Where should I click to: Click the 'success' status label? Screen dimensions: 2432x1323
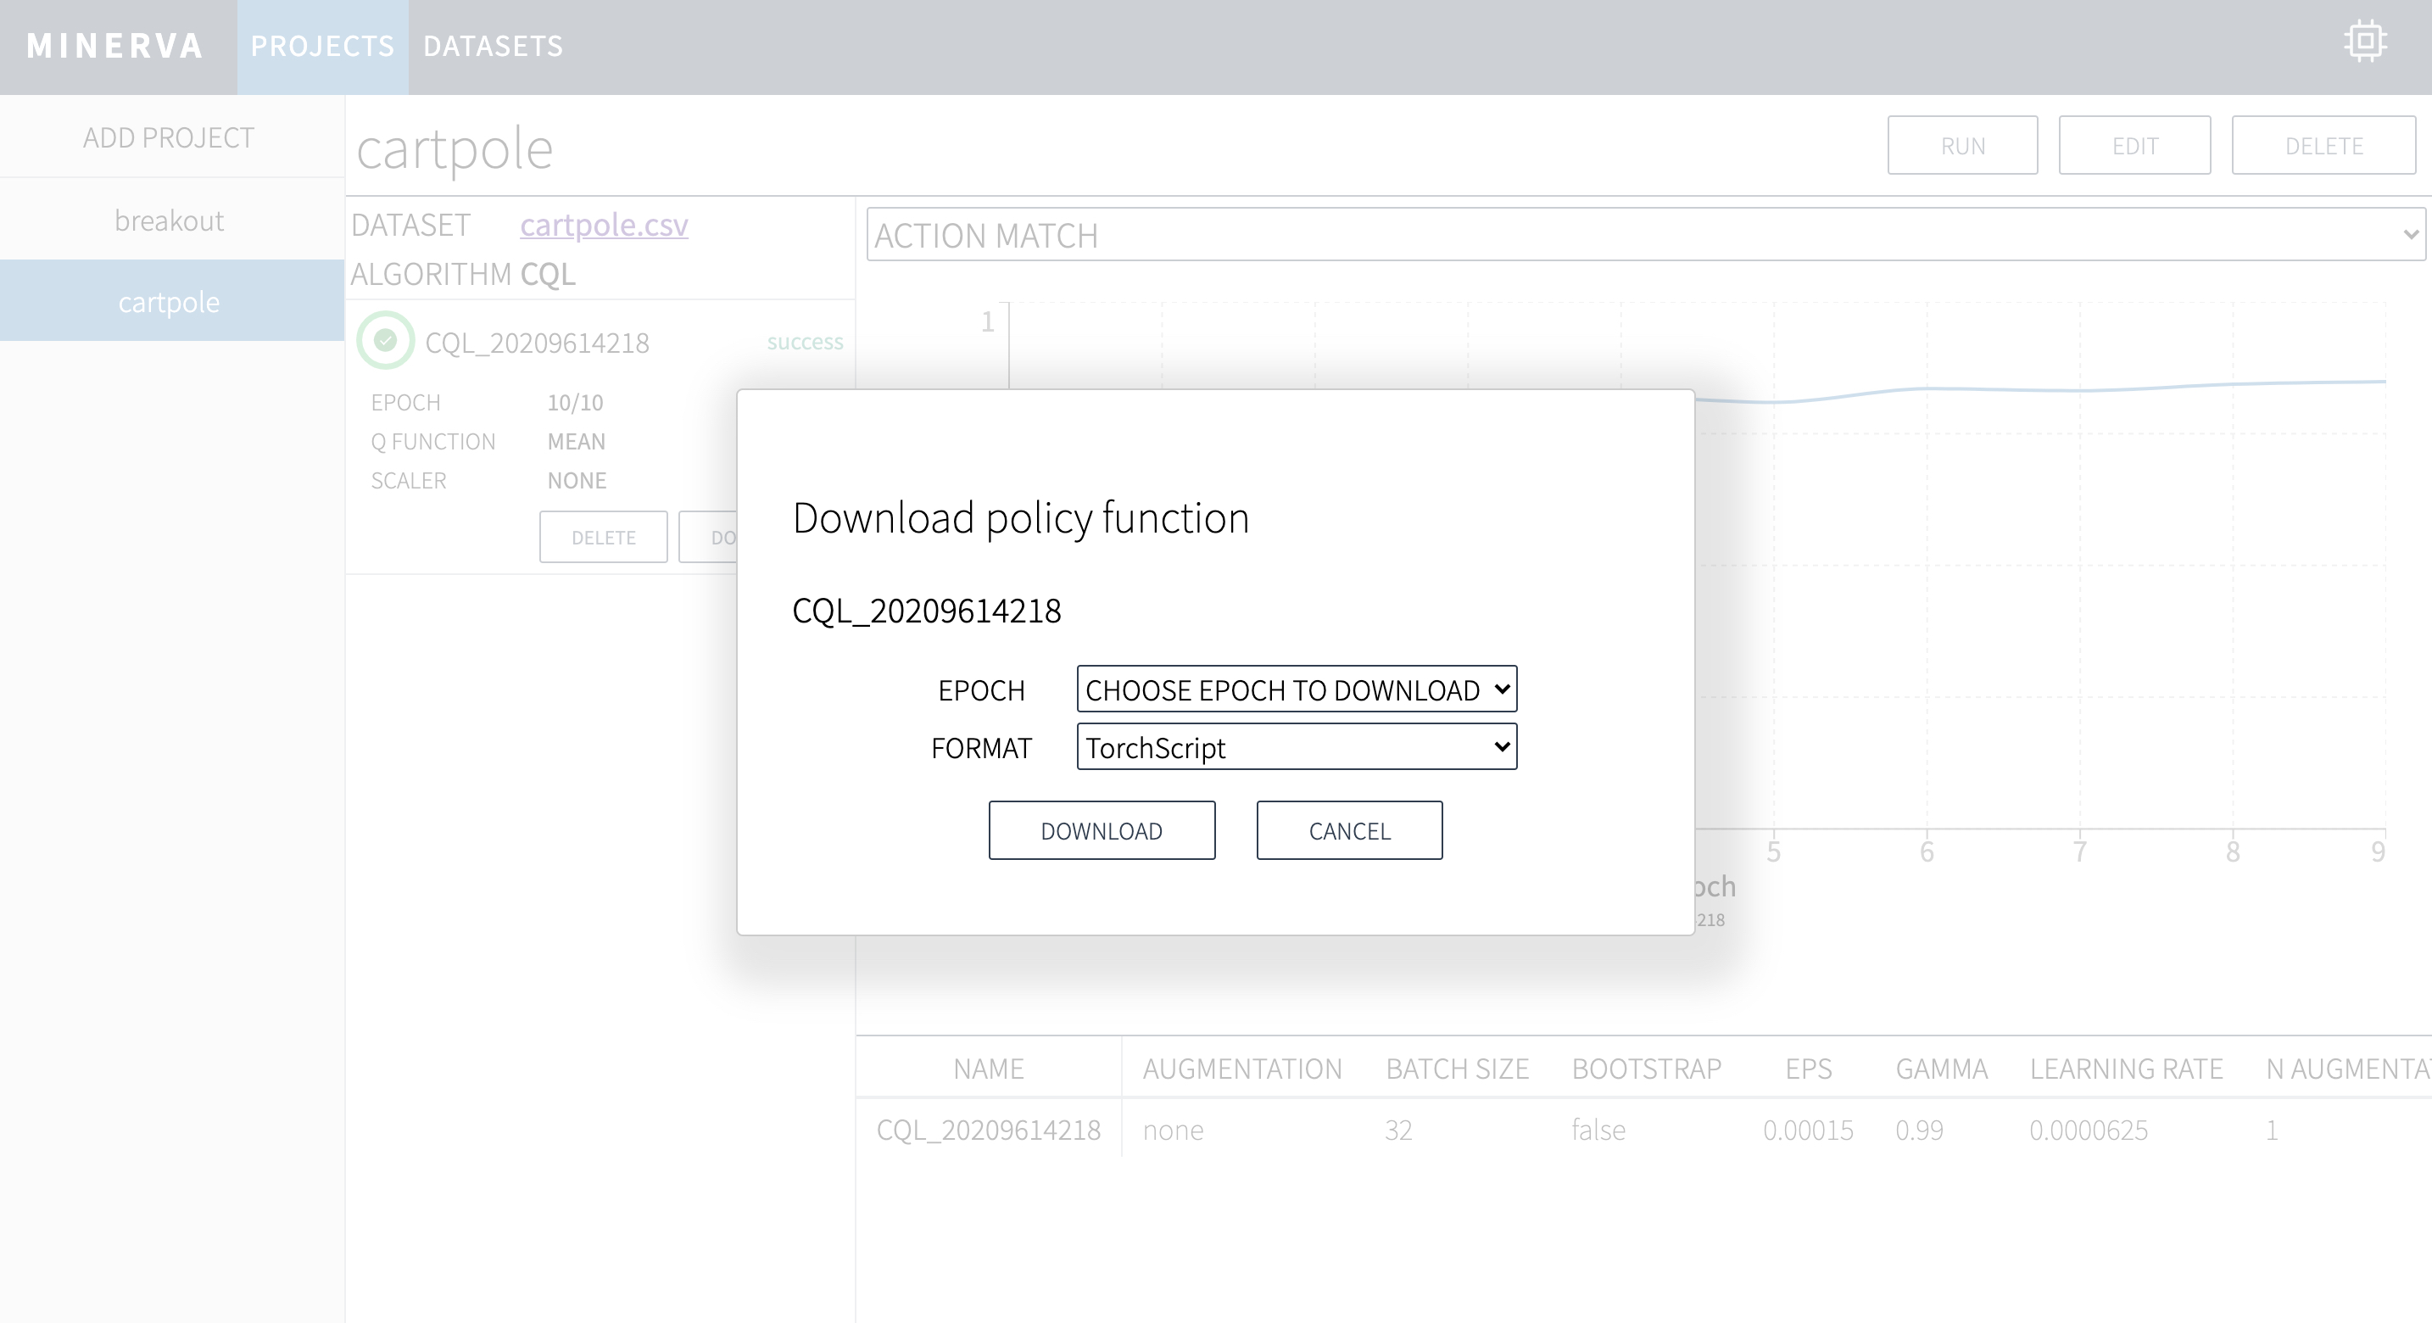(x=806, y=341)
